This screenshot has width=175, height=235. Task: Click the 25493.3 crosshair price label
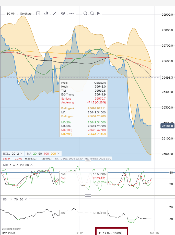[167, 78]
